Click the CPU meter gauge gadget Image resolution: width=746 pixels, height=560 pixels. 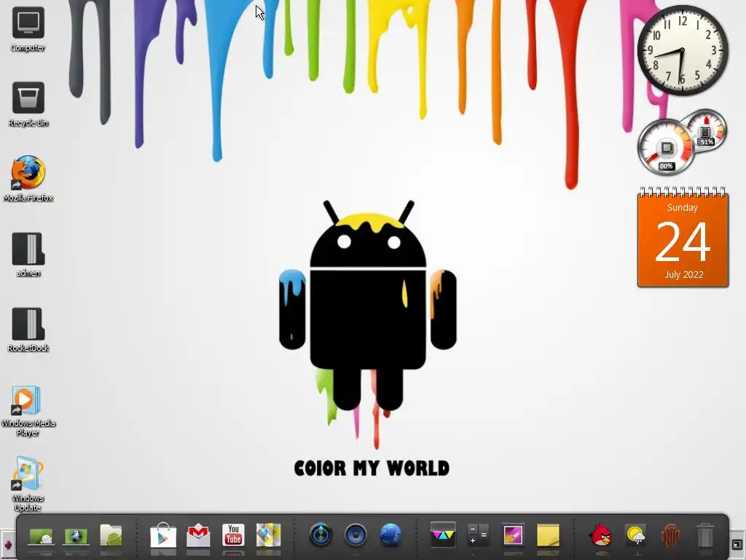pos(666,149)
